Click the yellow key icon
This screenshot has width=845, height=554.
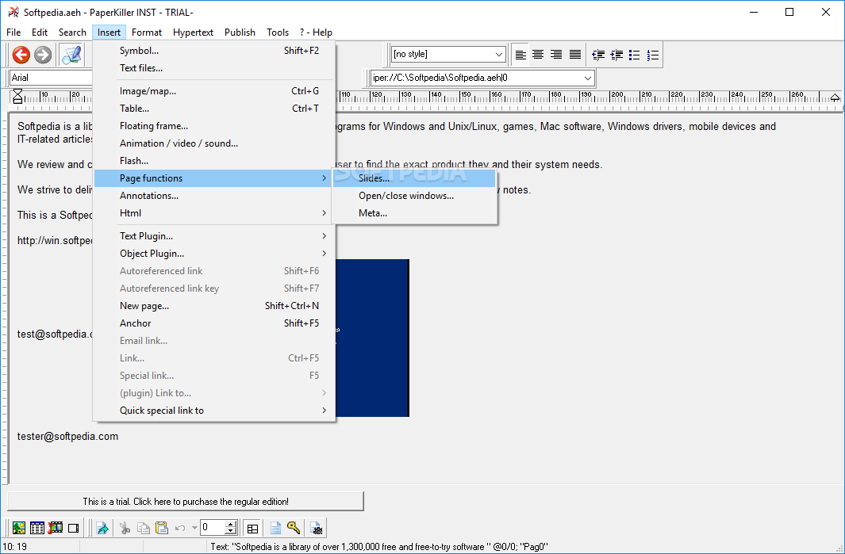293,528
